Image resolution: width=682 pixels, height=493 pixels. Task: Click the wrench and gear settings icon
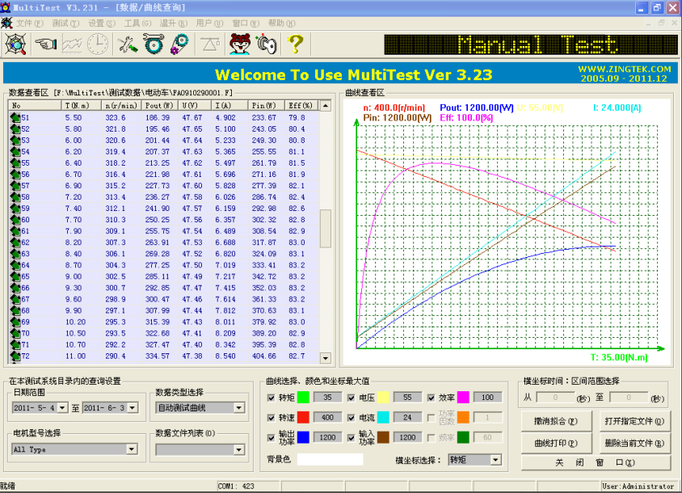(154, 44)
